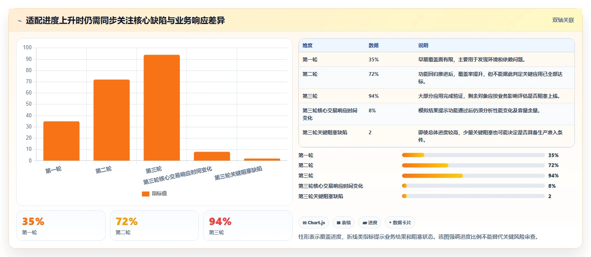
Task: Click the 第三轮 bar in the chart
Action: pyautogui.click(x=162, y=108)
